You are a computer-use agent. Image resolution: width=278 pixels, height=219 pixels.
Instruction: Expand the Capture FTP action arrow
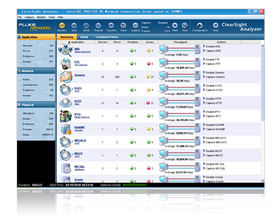pyautogui.click(x=204, y=64)
